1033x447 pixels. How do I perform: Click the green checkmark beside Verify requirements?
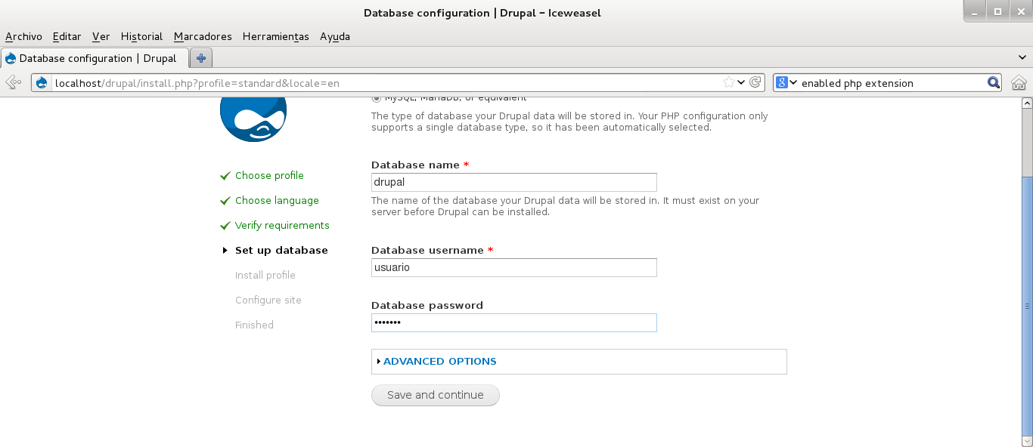pyautogui.click(x=225, y=225)
